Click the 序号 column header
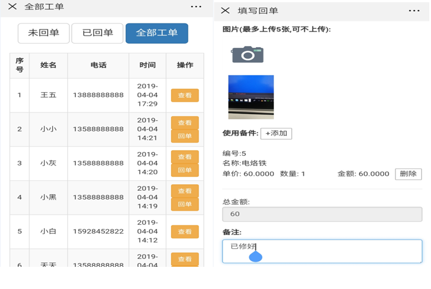The width and height of the screenshot is (431, 289). pos(19,65)
